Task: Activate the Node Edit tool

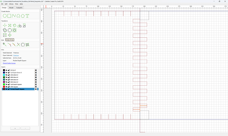Action: click(x=5, y=45)
